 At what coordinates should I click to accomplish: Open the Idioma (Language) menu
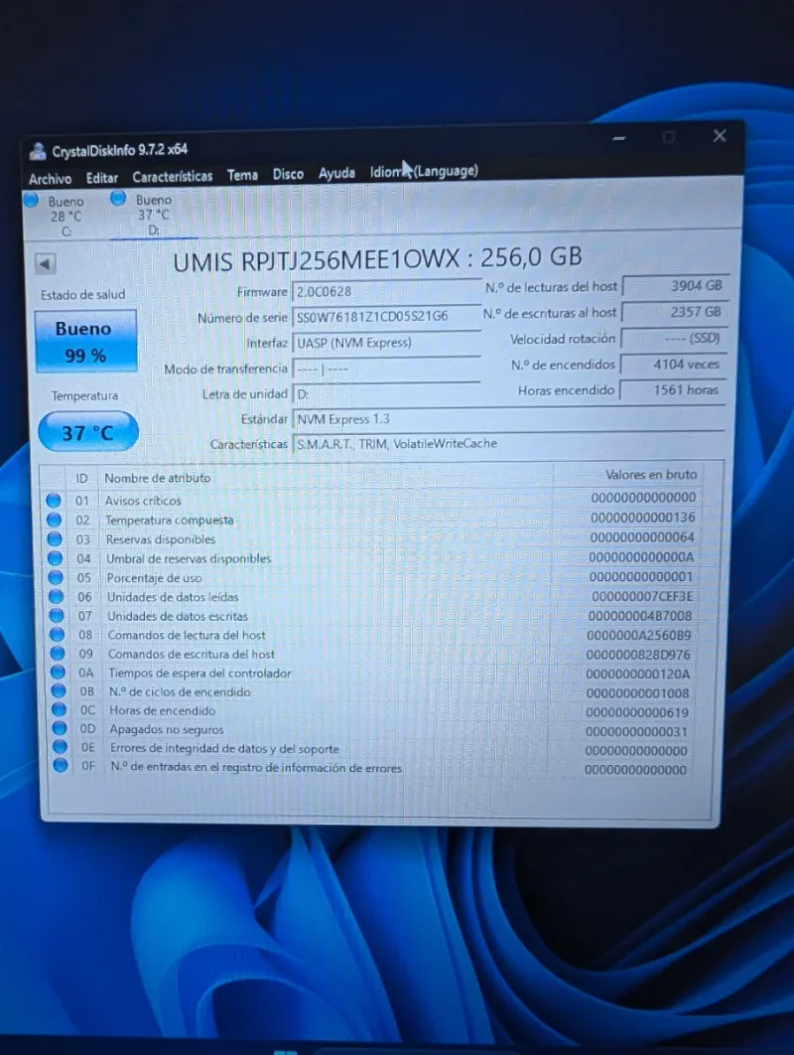click(424, 172)
